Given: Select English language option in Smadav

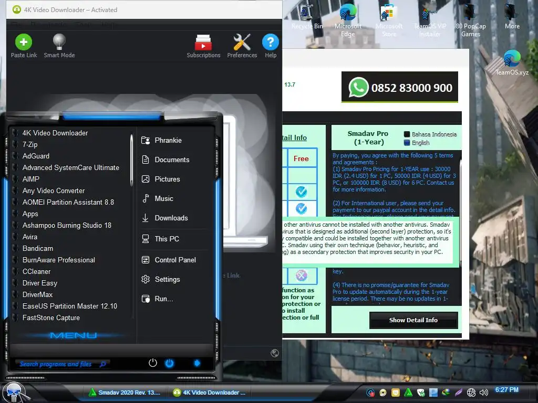Looking at the screenshot, I should click(x=417, y=143).
